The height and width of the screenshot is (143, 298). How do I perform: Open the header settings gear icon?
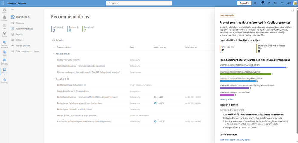275,3
